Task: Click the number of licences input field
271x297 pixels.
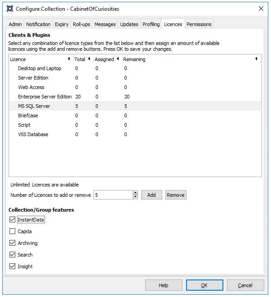Action: [113, 195]
